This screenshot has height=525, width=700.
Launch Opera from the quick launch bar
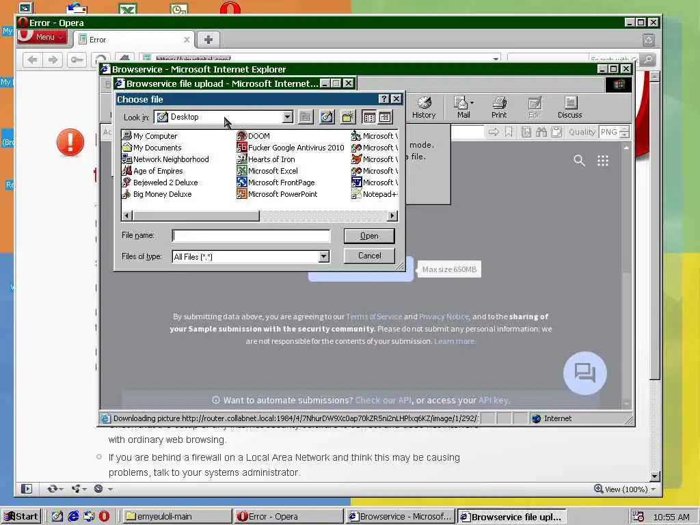tap(104, 517)
